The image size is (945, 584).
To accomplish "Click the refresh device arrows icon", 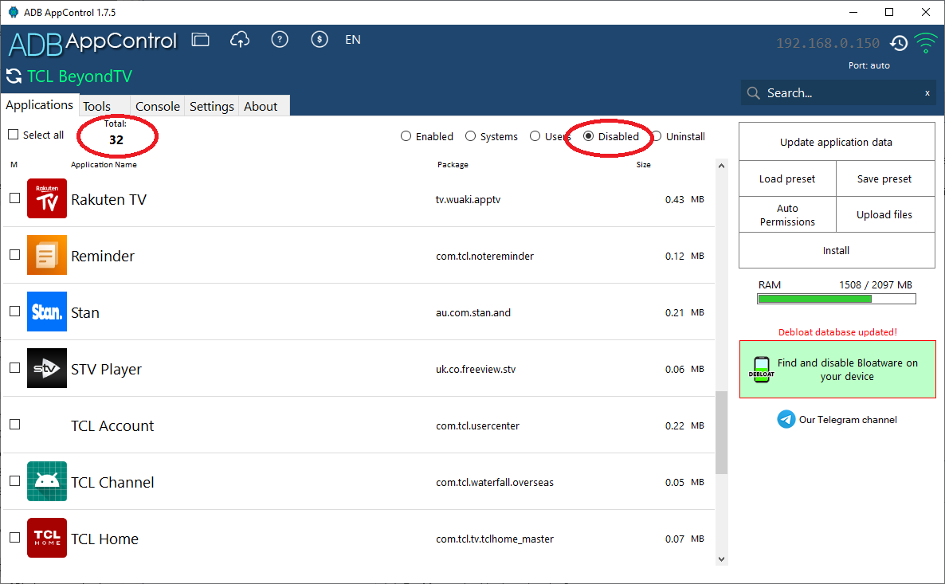I will pos(14,76).
